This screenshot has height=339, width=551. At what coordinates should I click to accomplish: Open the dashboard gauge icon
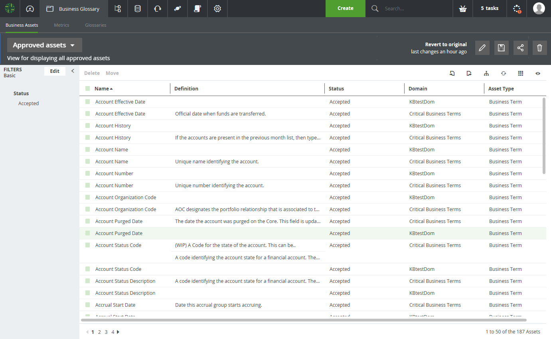[x=30, y=8]
